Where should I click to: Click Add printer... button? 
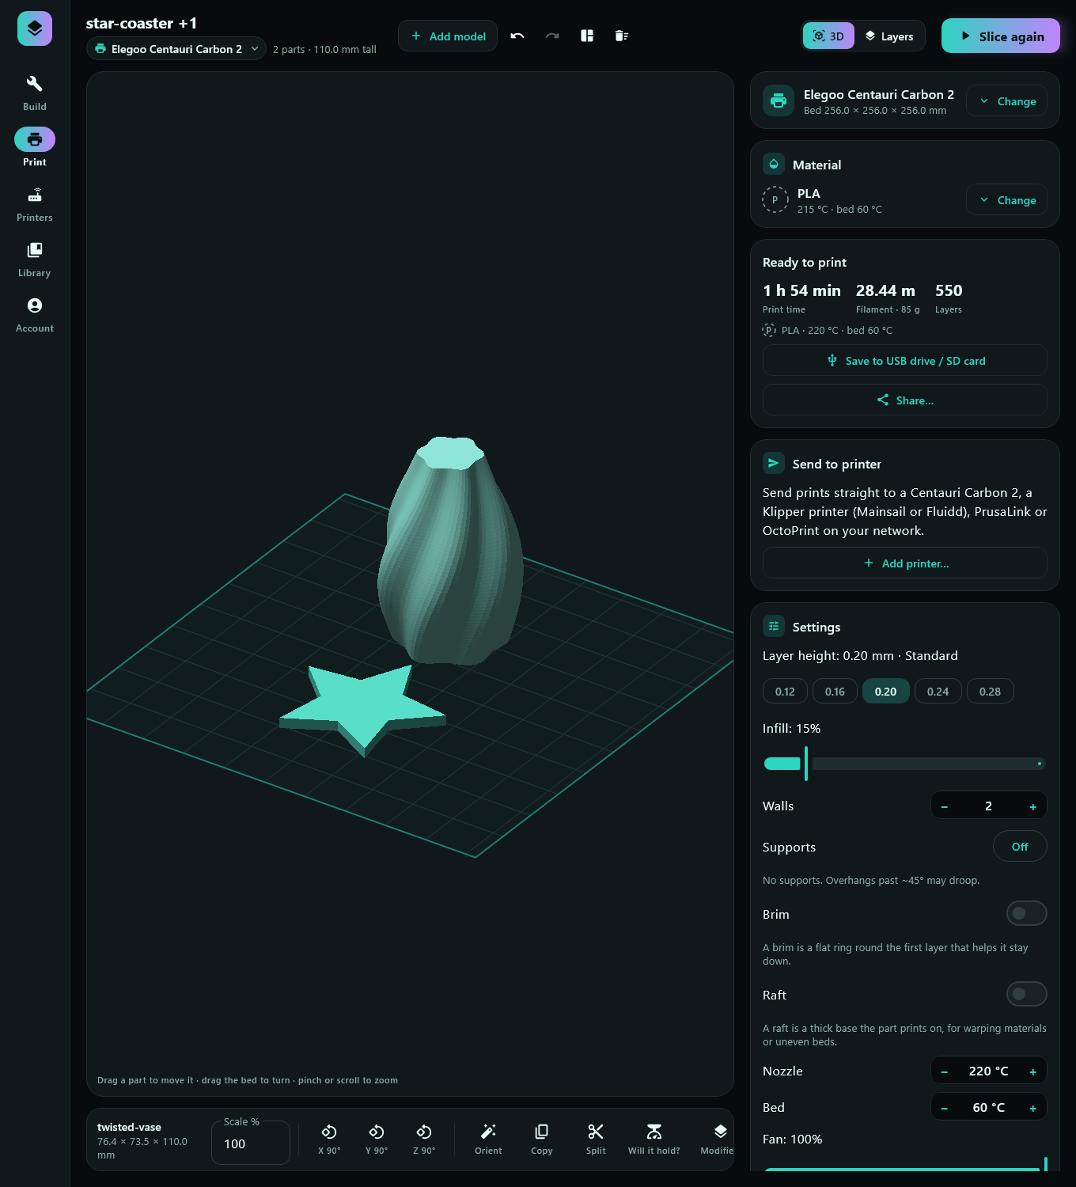[x=905, y=563]
